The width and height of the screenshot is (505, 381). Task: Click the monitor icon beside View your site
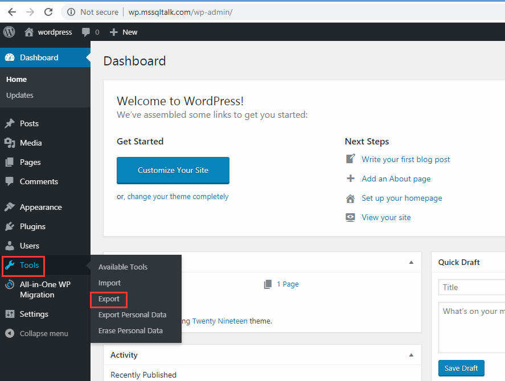pos(350,218)
